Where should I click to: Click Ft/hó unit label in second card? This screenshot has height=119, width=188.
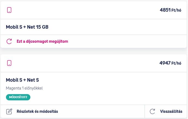click(176, 63)
